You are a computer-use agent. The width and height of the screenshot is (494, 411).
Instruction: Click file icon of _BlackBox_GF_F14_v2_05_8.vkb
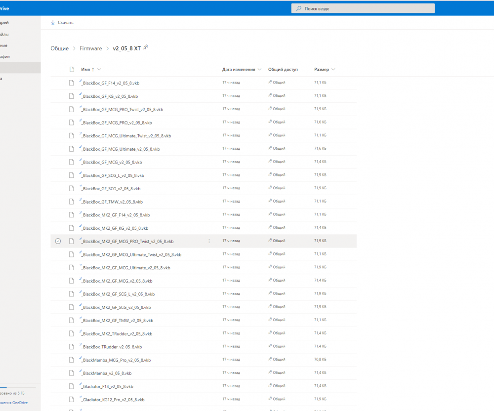(x=72, y=83)
